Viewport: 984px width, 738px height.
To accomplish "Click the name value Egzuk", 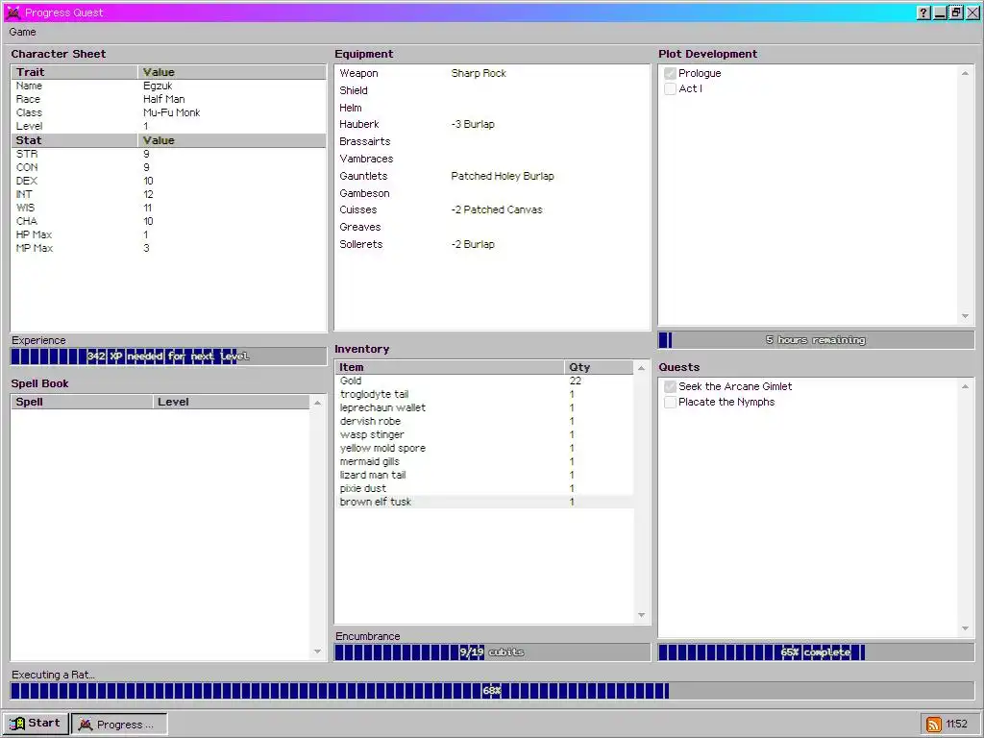I will pos(158,86).
